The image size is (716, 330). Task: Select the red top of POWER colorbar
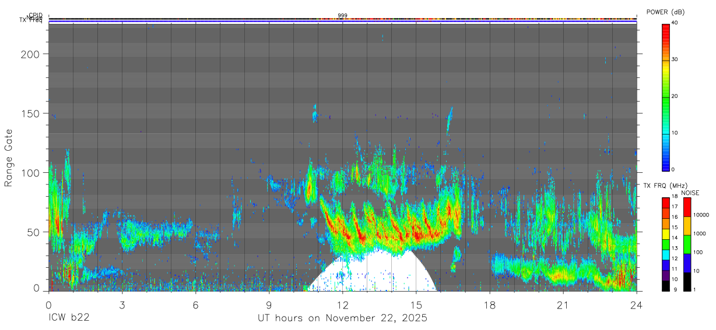[665, 32]
